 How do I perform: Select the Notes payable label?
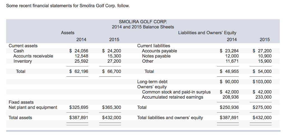tap(156, 56)
